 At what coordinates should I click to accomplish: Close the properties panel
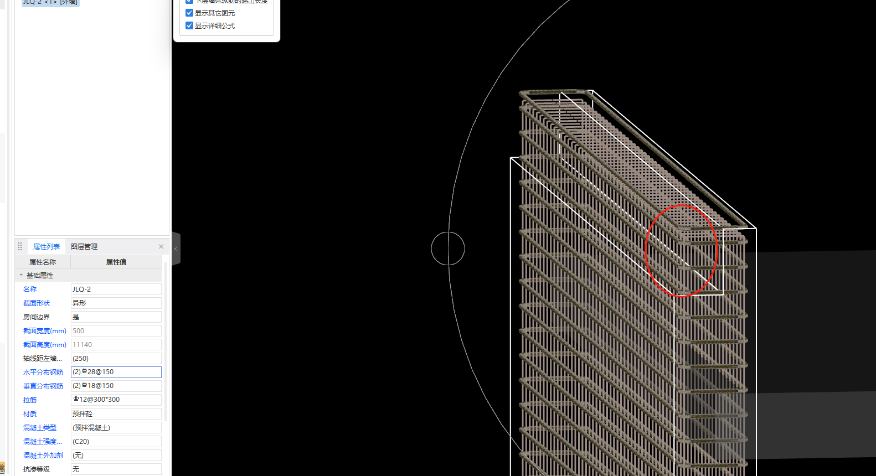tap(161, 247)
